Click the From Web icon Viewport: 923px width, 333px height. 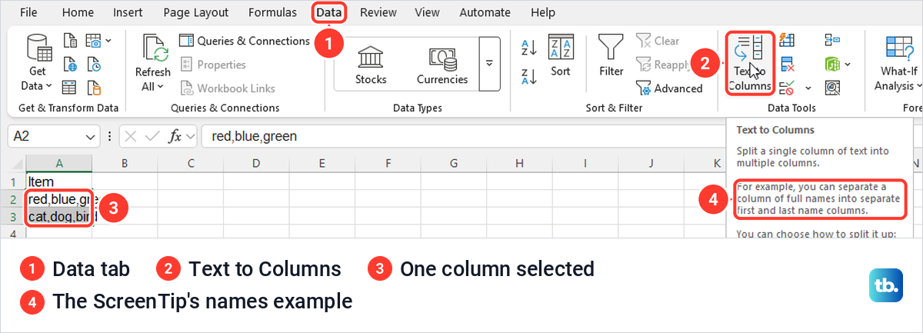click(x=70, y=64)
